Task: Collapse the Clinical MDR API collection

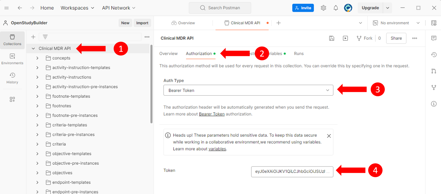Action: point(33,48)
